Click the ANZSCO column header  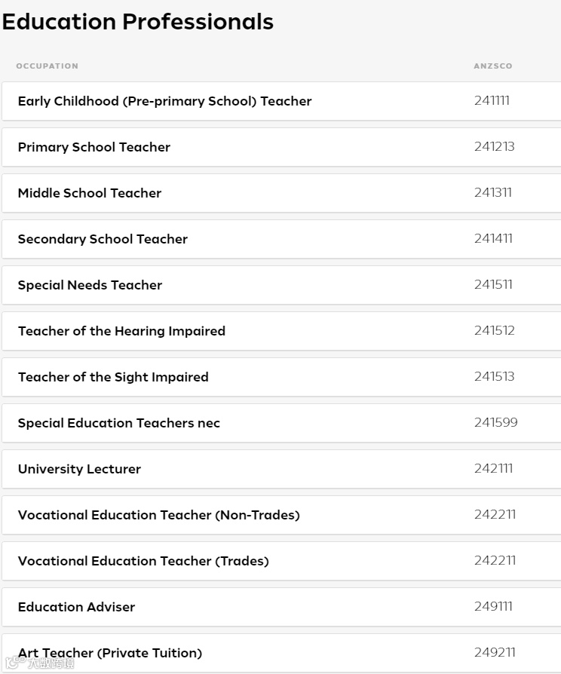492,66
